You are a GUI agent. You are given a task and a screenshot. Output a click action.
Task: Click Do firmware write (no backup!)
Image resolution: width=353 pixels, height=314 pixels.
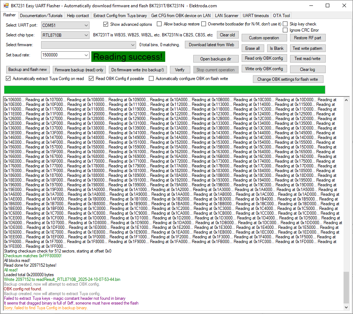coord(138,70)
